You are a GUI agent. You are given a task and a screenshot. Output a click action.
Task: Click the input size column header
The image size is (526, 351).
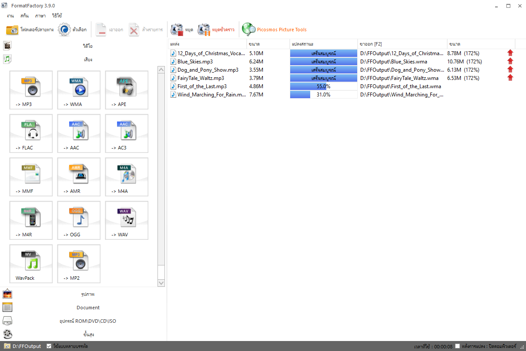click(x=268, y=44)
